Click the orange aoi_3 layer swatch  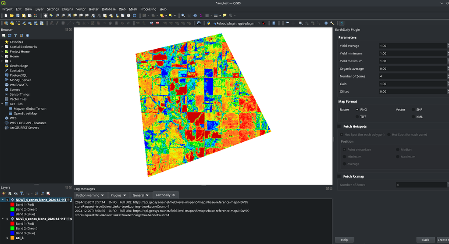12,238
